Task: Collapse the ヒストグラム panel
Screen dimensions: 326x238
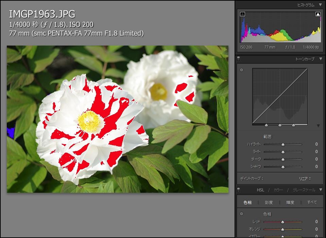Action: 320,5
